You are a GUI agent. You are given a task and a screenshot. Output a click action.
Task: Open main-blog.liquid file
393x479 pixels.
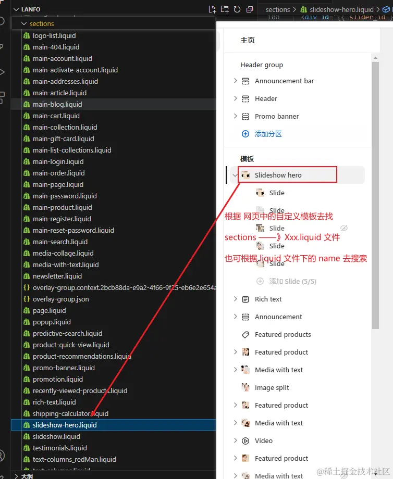[57, 105]
